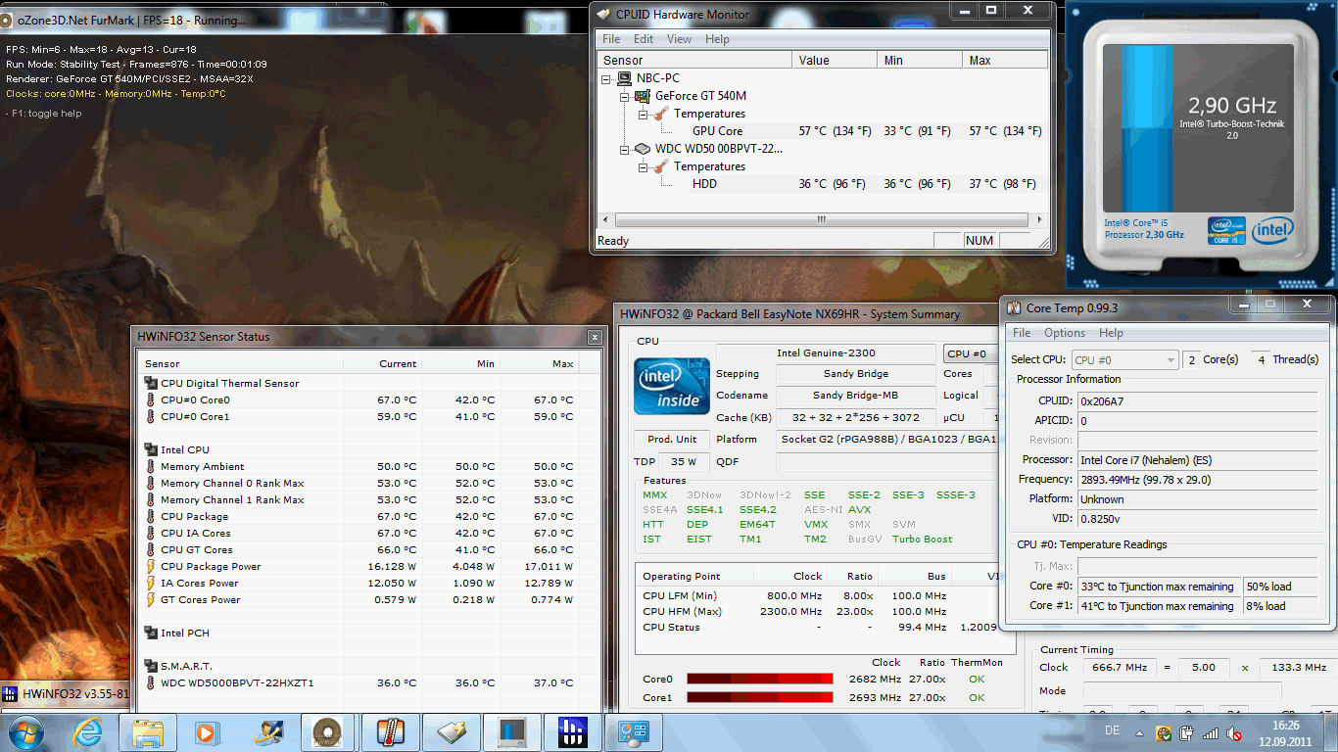Click HWMonitor Max column header

[x=1005, y=61]
